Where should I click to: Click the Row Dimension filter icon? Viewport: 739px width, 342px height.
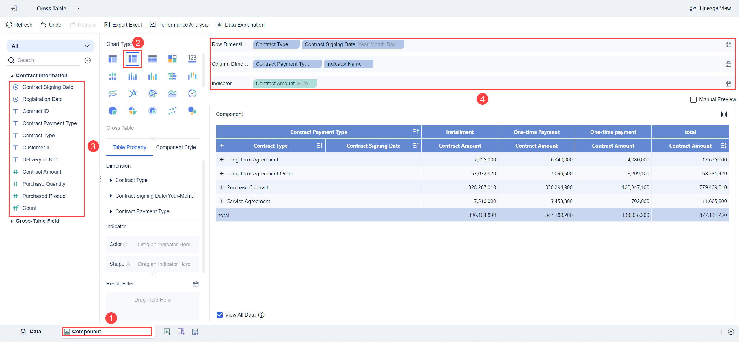pyautogui.click(x=728, y=44)
